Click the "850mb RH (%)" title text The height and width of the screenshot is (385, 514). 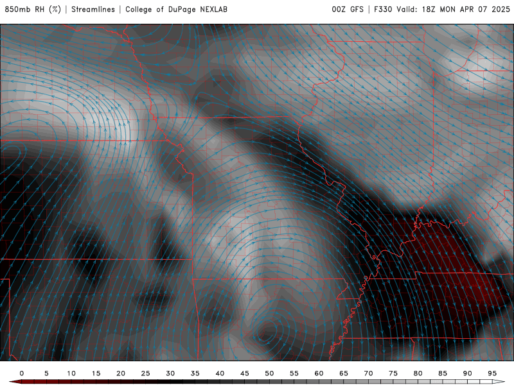pyautogui.click(x=33, y=9)
